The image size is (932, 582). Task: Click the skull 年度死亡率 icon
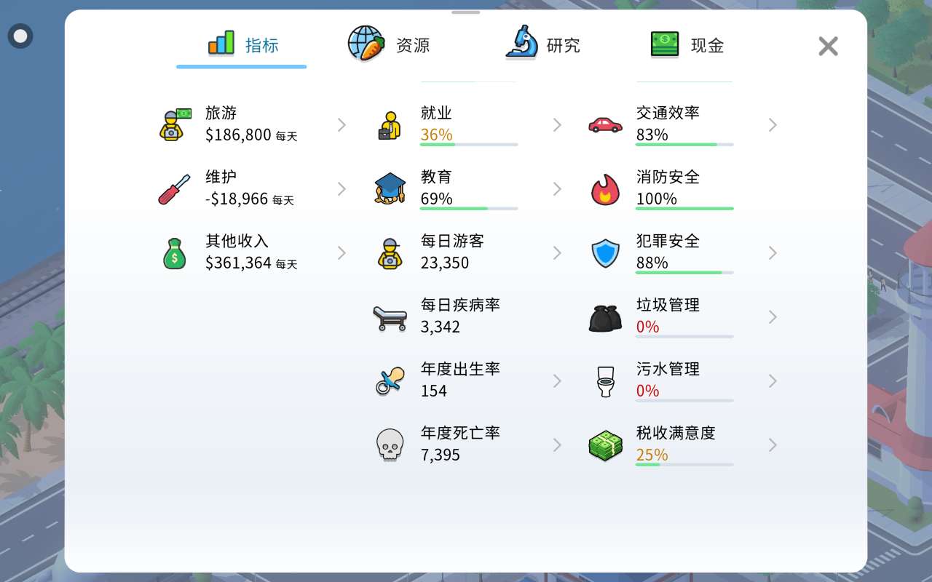click(390, 445)
